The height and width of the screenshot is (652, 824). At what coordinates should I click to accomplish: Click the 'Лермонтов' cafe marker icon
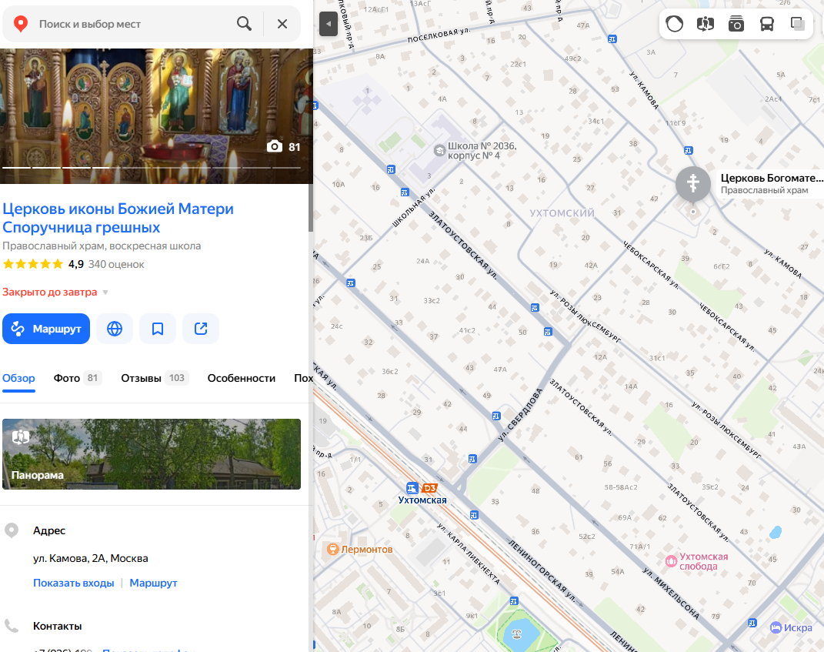pyautogui.click(x=332, y=550)
